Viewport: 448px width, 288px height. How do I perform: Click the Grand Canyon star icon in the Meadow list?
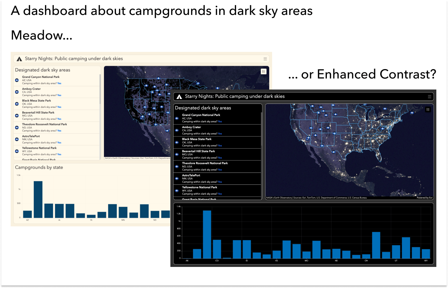point(17,80)
